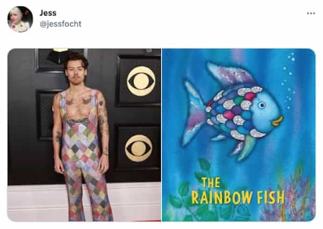The height and width of the screenshot is (229, 323).
Task: Click the word FISH in the title
Action: [271, 197]
